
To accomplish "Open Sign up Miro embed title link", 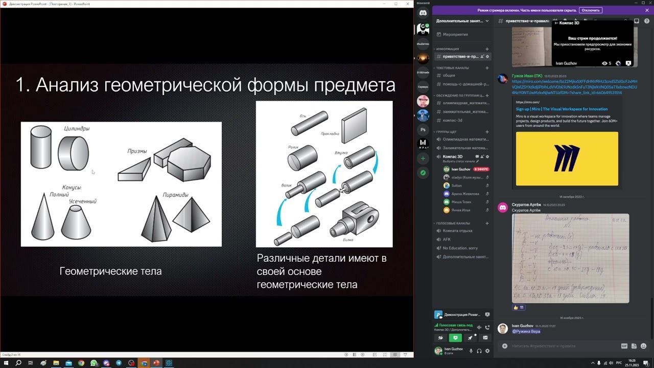I will pos(562,109).
